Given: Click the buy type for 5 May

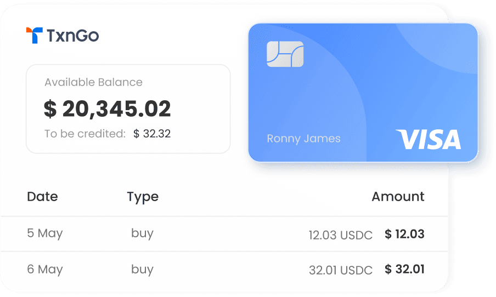Looking at the screenshot, I should coord(142,233).
